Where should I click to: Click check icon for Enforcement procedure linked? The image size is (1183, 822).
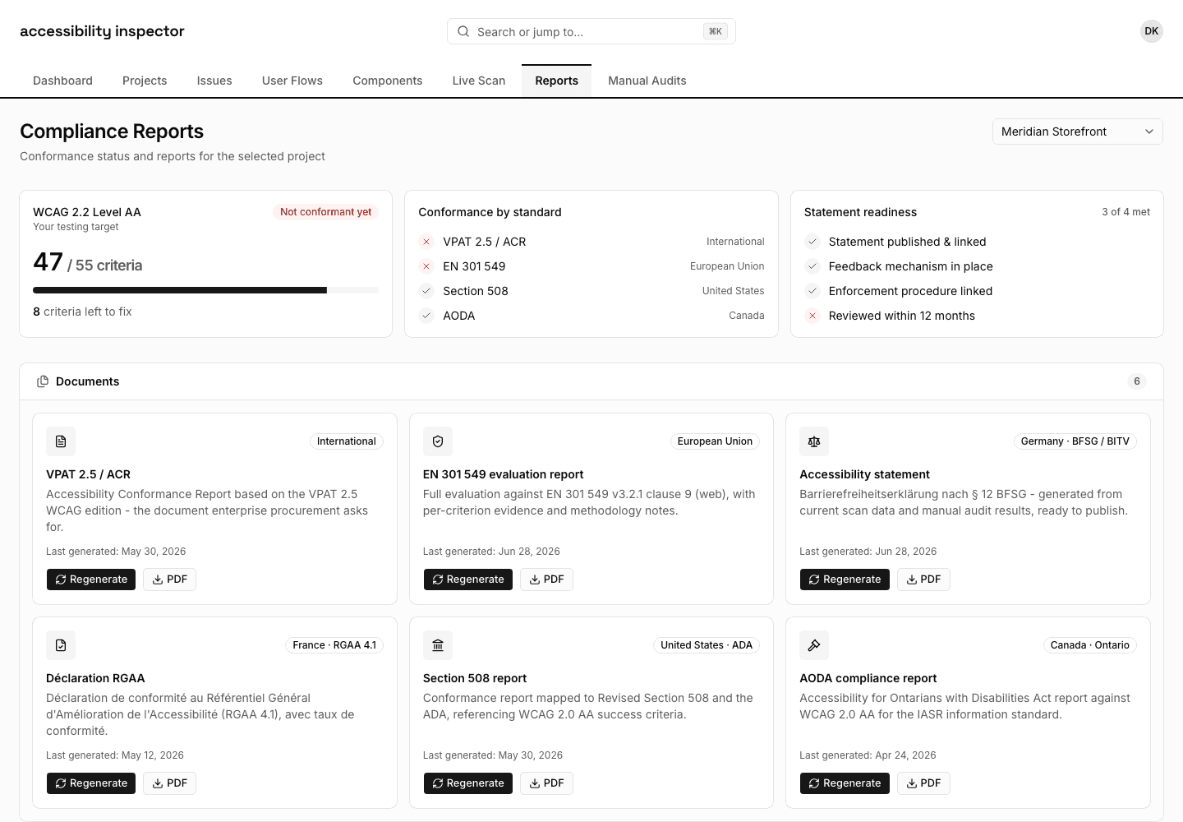pos(812,291)
